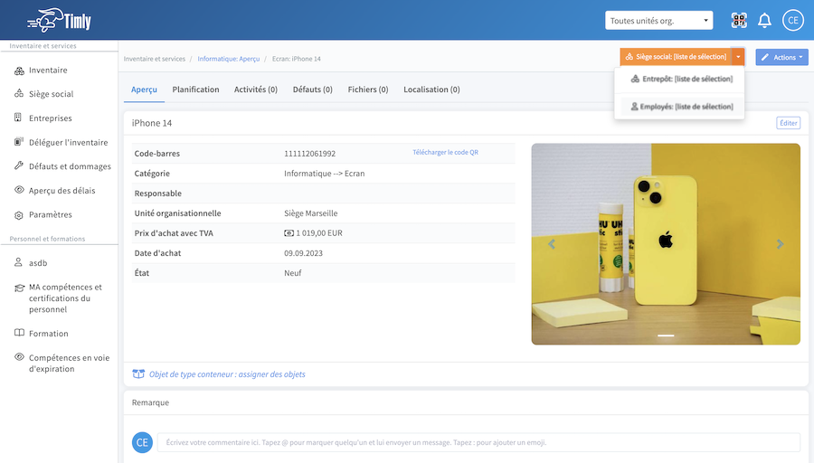Open the Toutes unités org. dropdown
The image size is (814, 463).
click(658, 21)
